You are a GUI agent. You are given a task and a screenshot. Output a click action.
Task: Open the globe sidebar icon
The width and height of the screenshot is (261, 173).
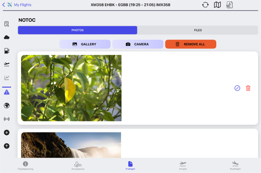tap(7, 106)
